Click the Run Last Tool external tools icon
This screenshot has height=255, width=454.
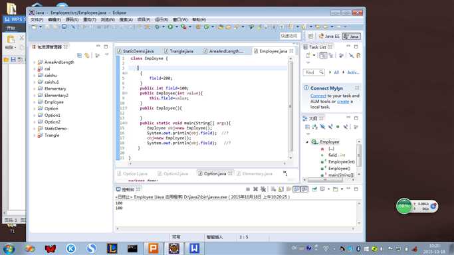pyautogui.click(x=183, y=27)
